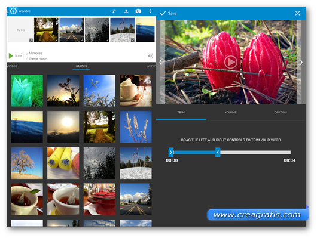
Task: Pick the sunset plant silhouette image
Action: click(63, 91)
